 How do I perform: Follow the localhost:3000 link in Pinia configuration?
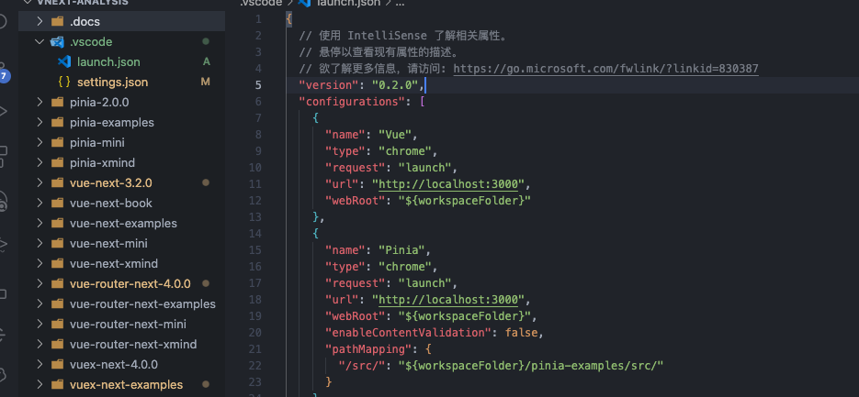[448, 300]
